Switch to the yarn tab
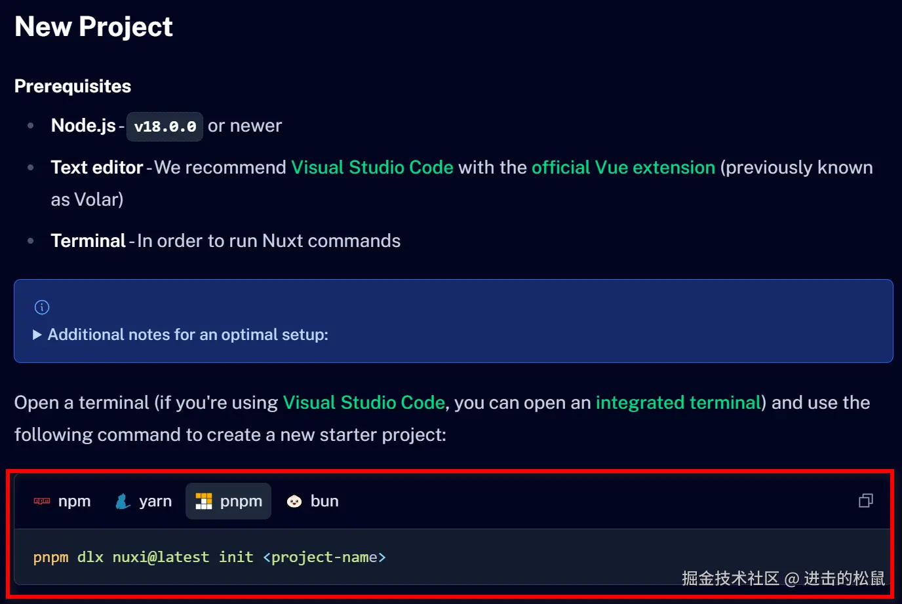The height and width of the screenshot is (604, 902). (x=142, y=500)
